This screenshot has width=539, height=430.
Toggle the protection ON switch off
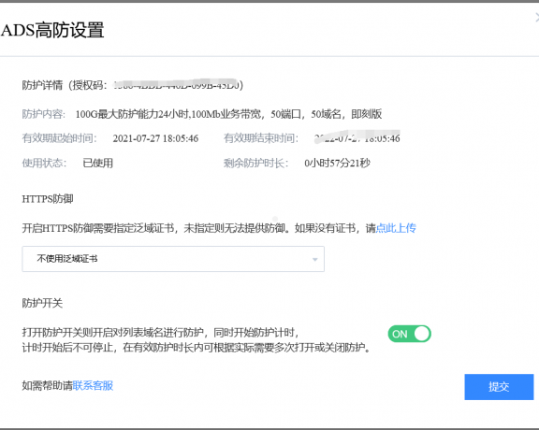pyautogui.click(x=409, y=334)
